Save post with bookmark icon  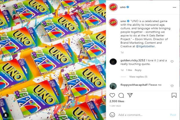(x=174, y=95)
